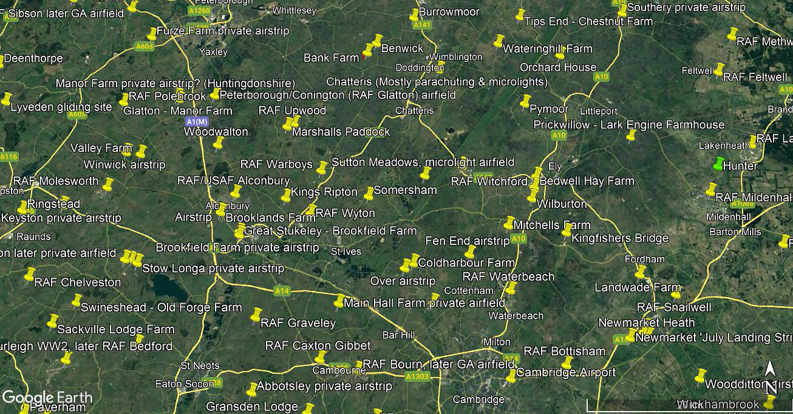The width and height of the screenshot is (793, 414).
Task: Click the "Orchard House" label
Action: click(558, 67)
